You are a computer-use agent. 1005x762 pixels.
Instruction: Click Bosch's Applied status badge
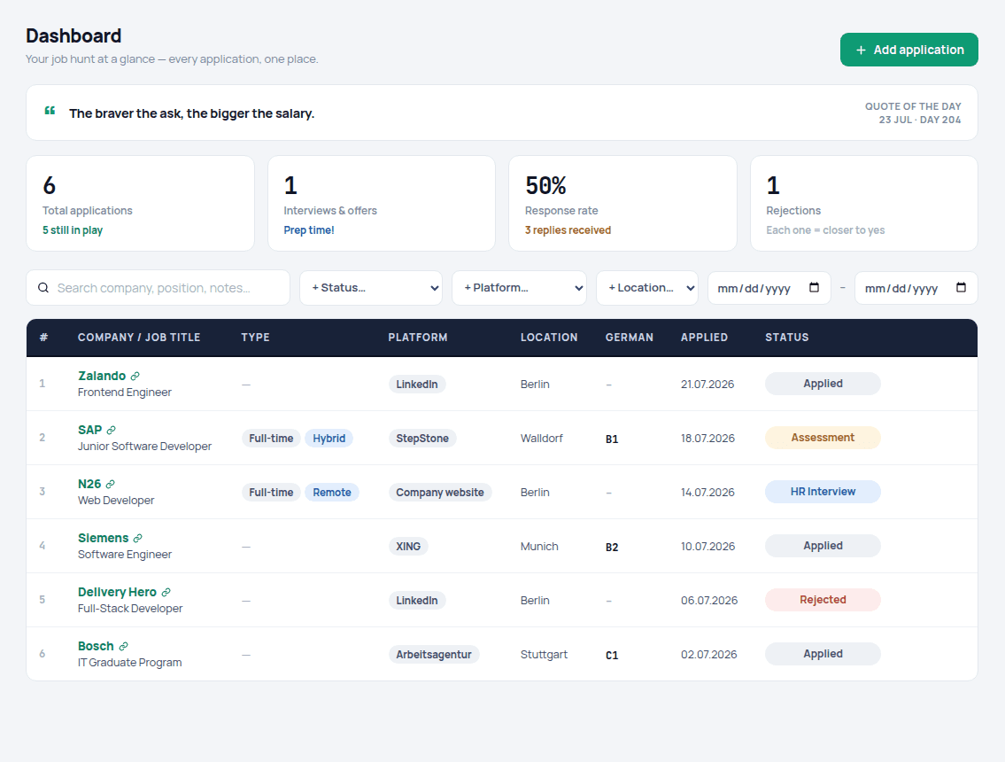(x=823, y=654)
